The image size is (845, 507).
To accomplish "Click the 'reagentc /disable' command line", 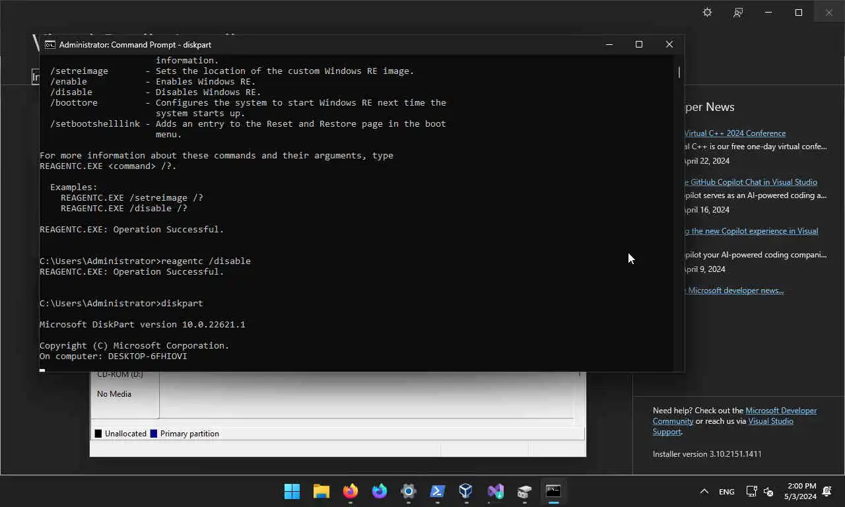I will coord(145,261).
